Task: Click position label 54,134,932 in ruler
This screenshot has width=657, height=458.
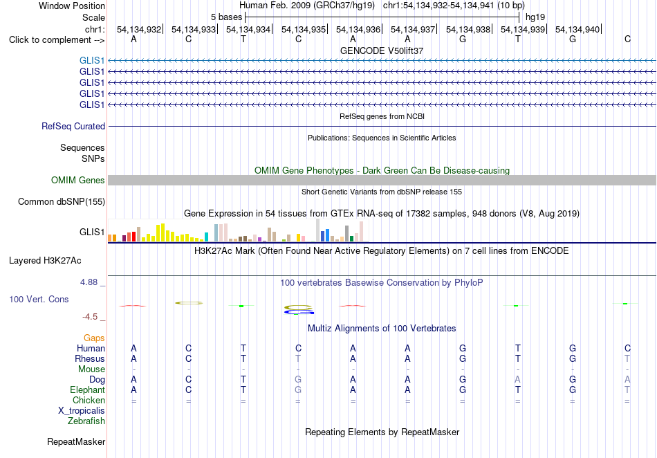Action: pos(139,29)
